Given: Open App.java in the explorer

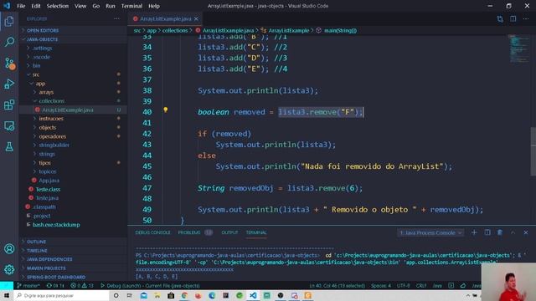Looking at the screenshot, I should [x=49, y=181].
